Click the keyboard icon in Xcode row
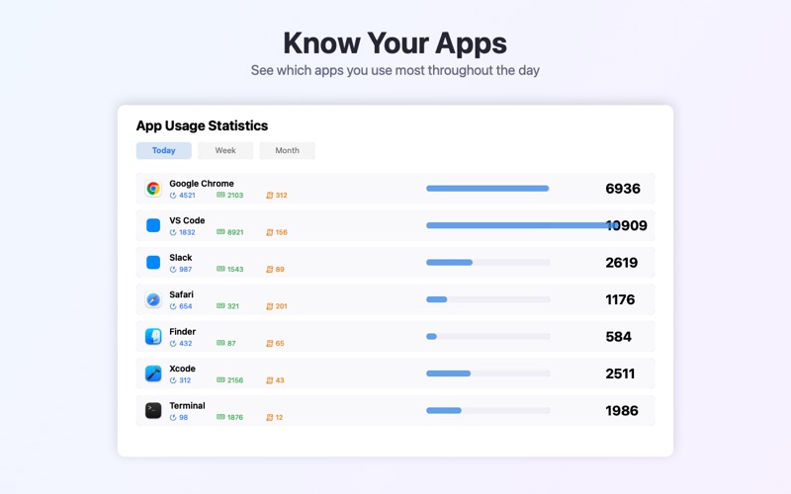 220,379
